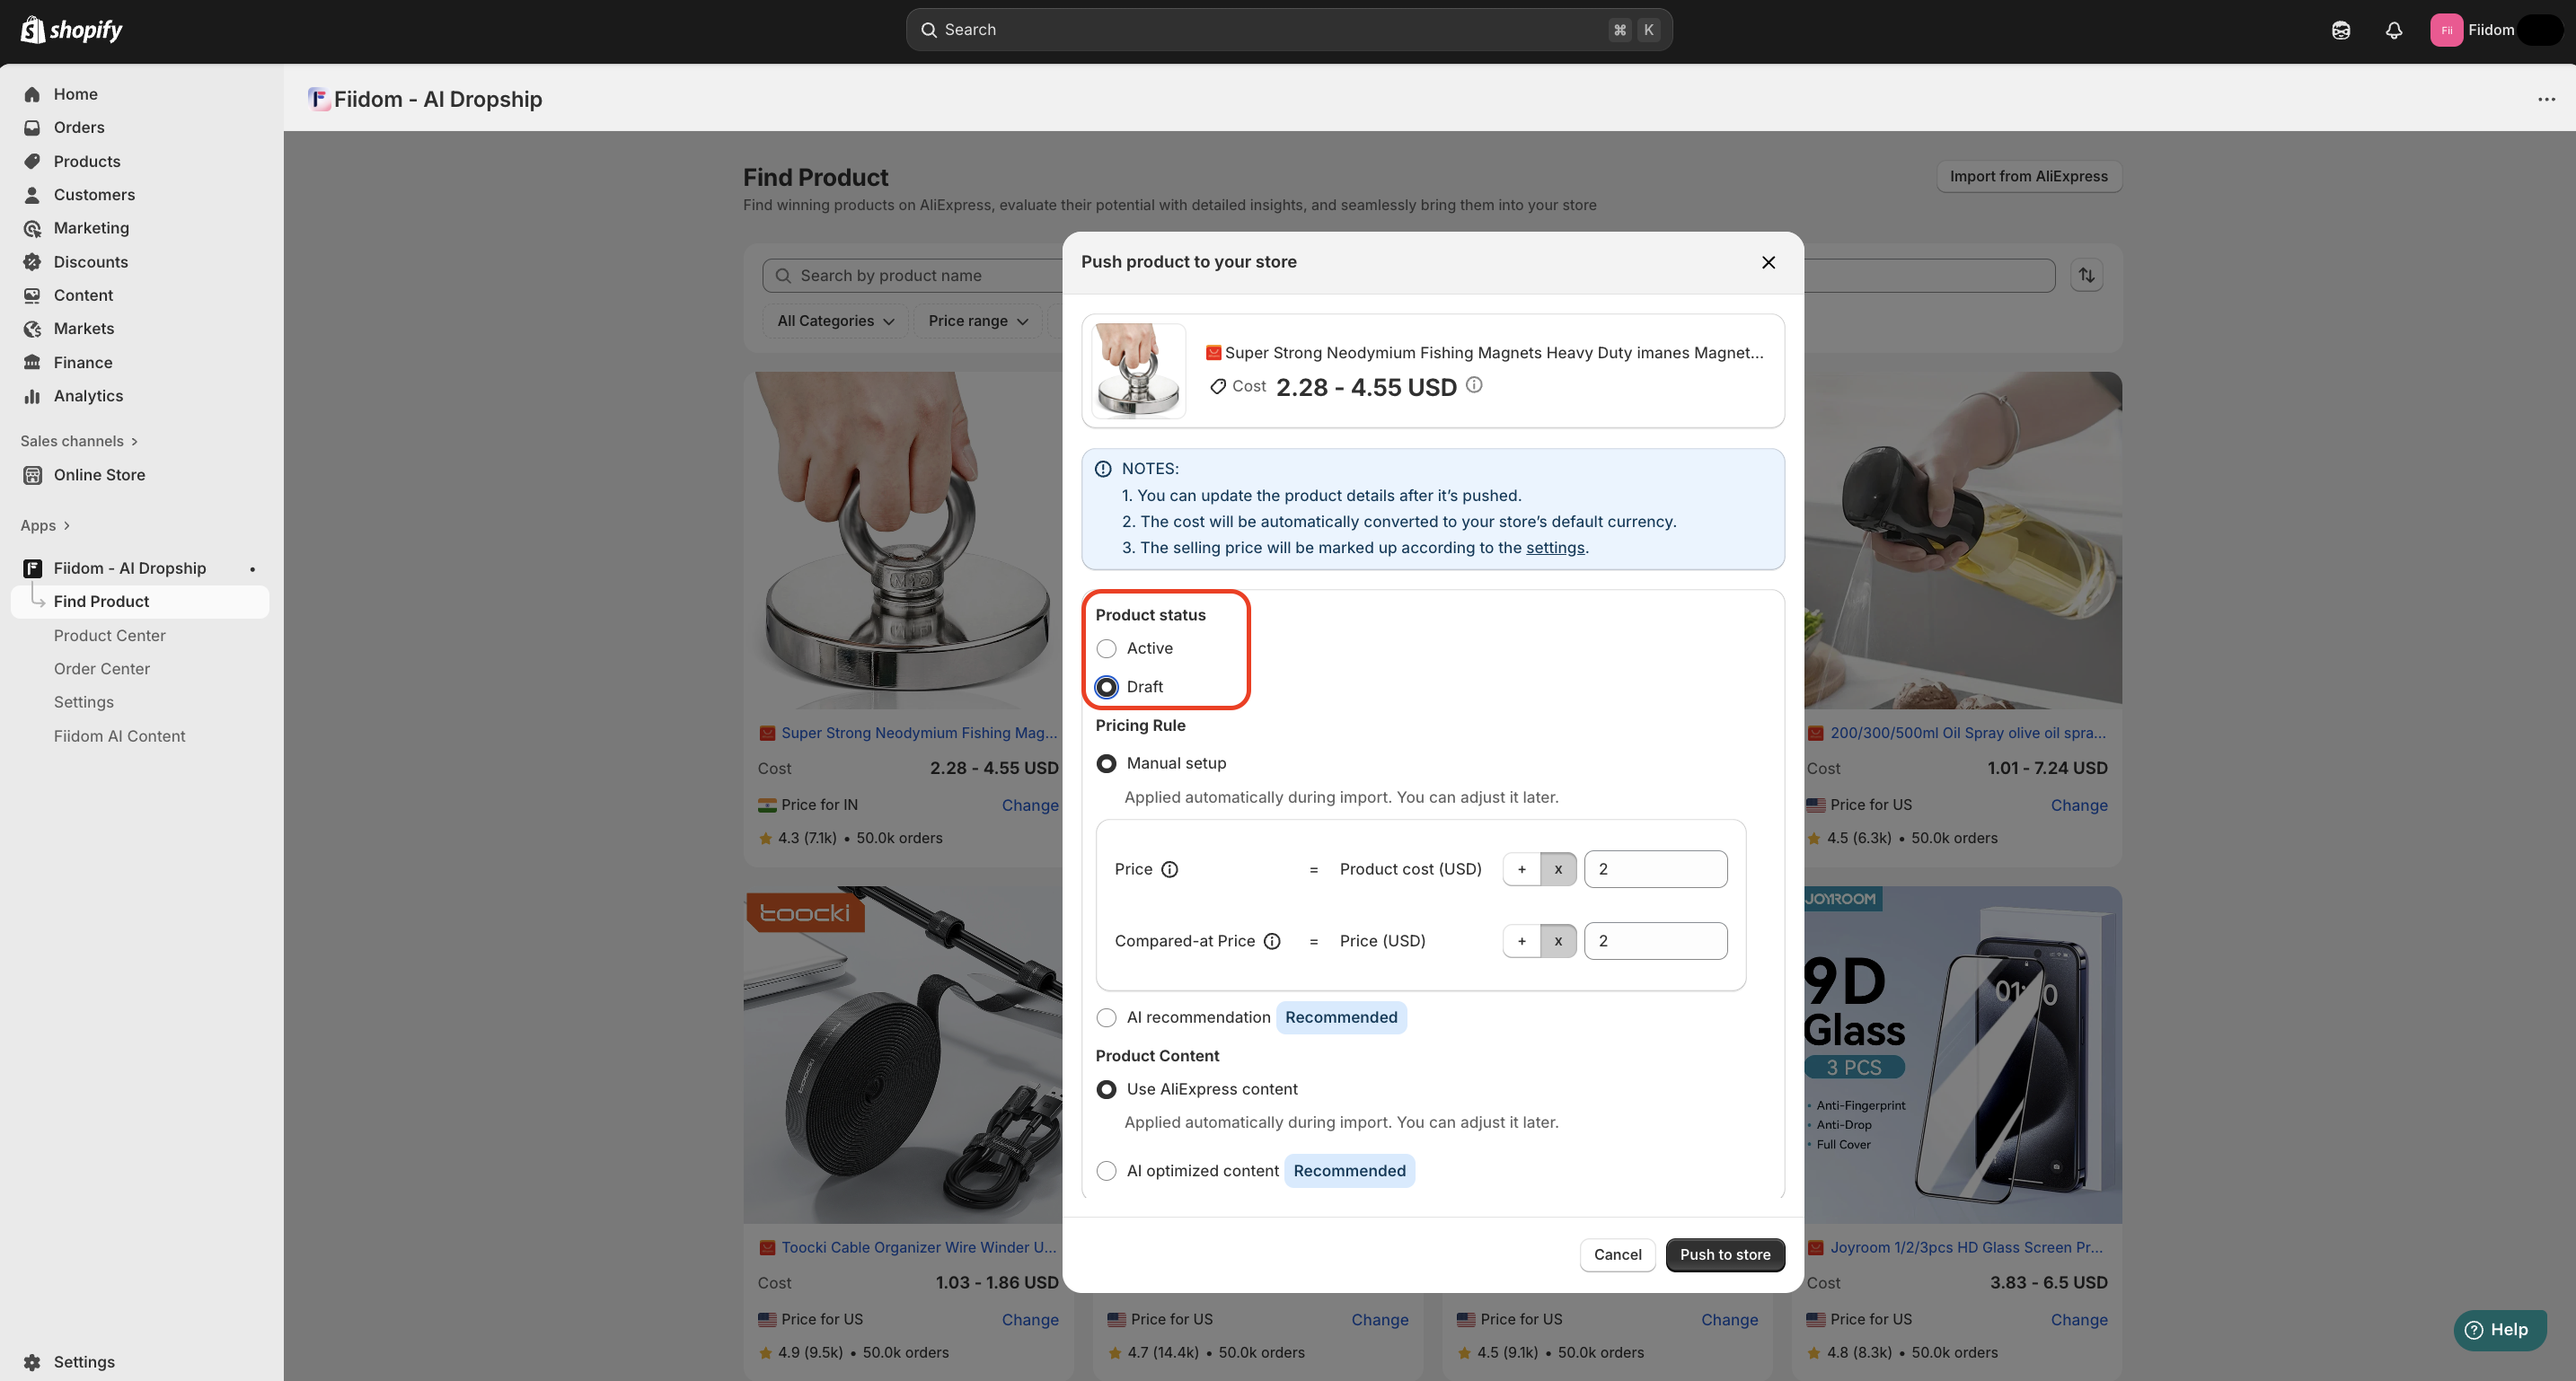This screenshot has width=2576, height=1381.
Task: Click the Compared-at Price multiplier input field
Action: pyautogui.click(x=1655, y=941)
